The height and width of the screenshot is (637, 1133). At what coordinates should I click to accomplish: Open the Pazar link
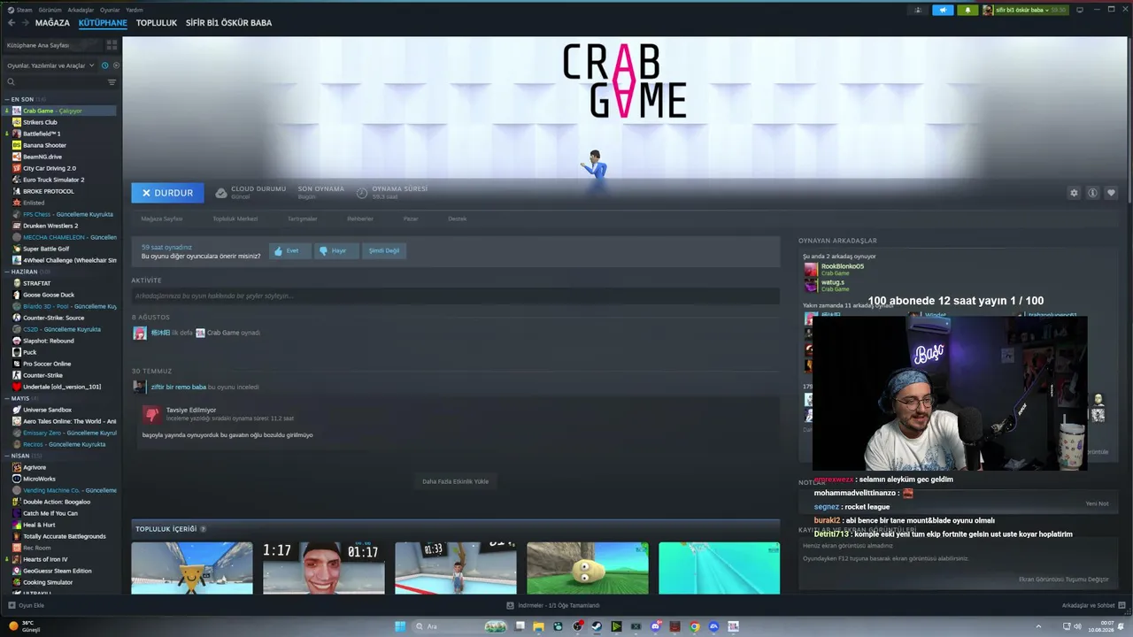point(411,219)
